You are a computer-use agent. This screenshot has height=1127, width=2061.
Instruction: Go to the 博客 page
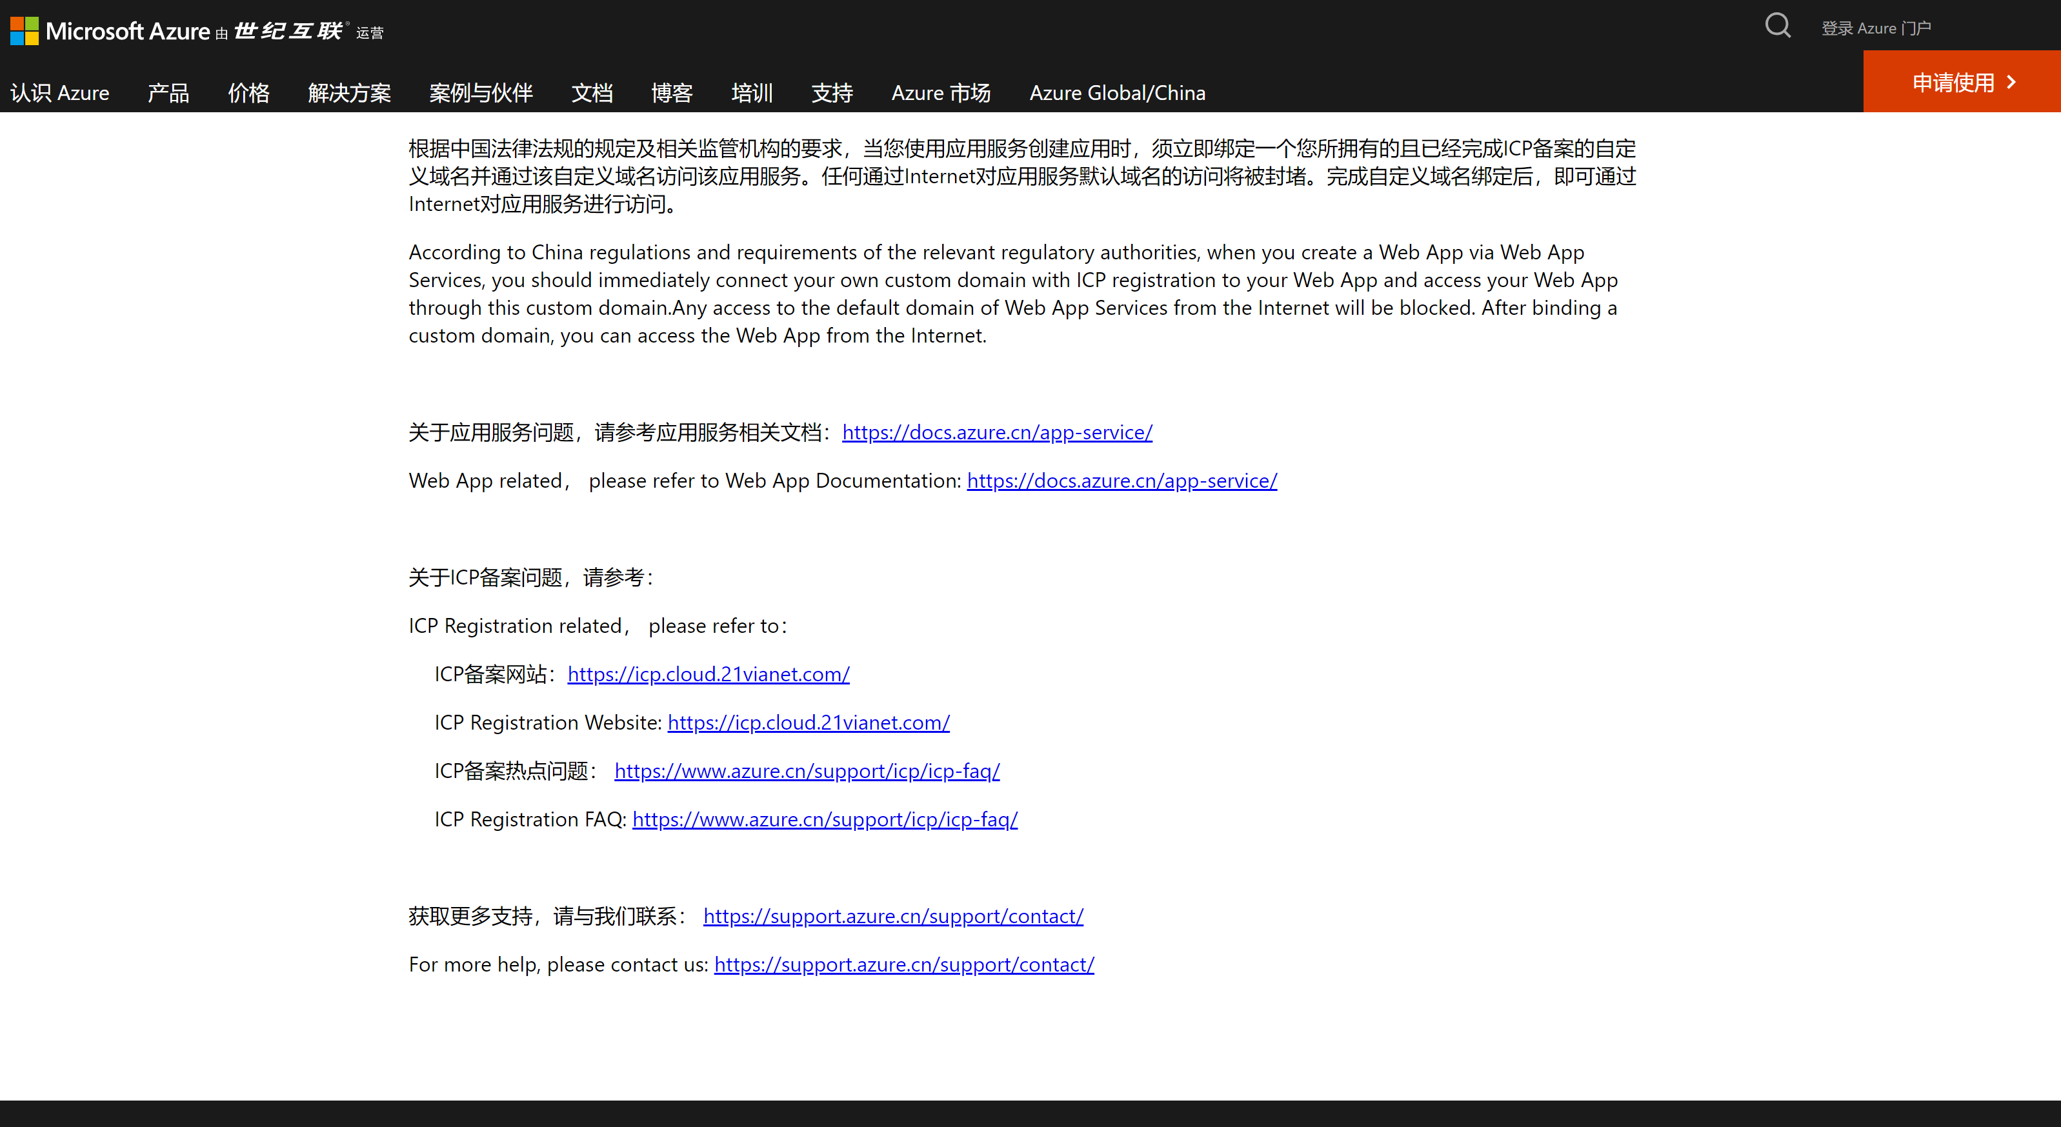(671, 93)
